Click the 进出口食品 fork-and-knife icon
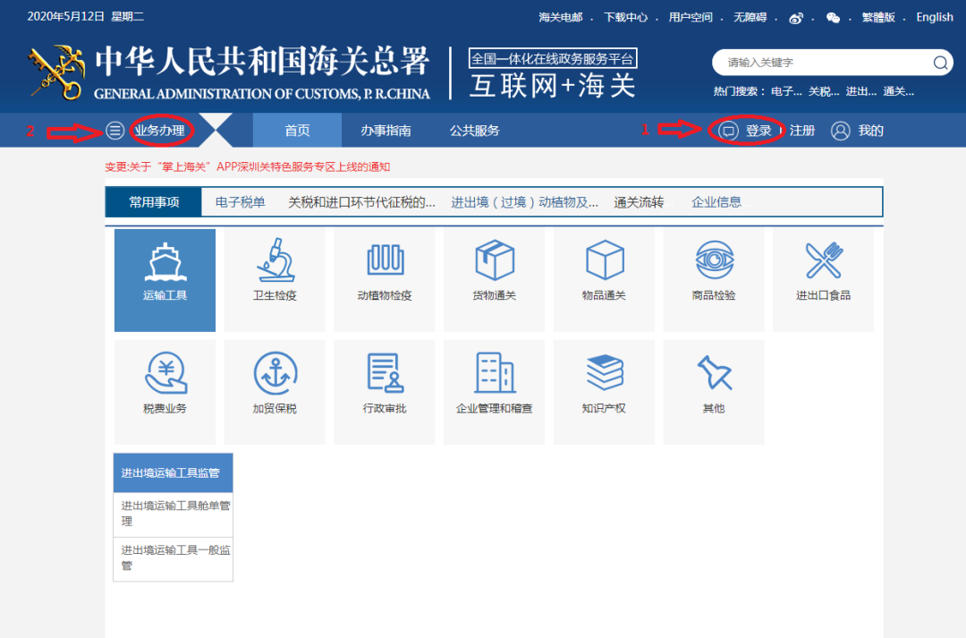Viewport: 966px width, 638px height. click(x=823, y=277)
